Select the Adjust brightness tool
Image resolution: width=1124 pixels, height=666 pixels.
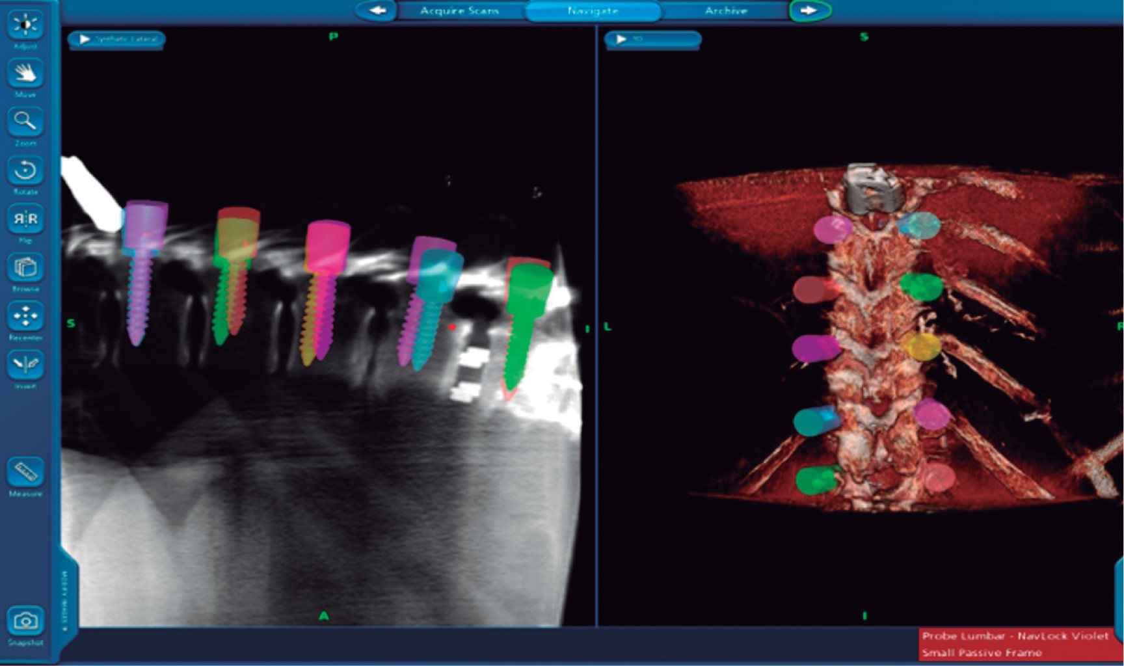point(25,25)
